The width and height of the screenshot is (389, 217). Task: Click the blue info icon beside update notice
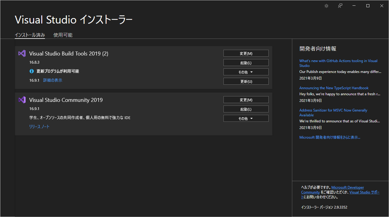32,71
